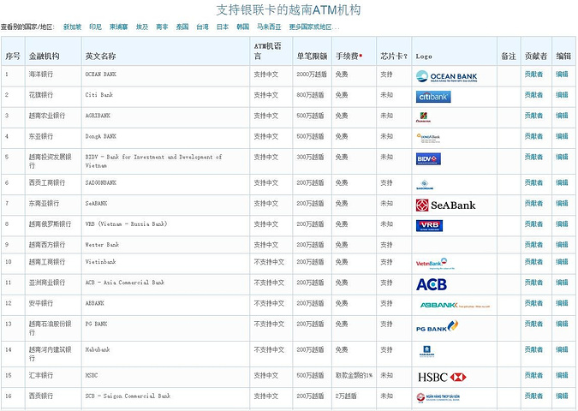The width and height of the screenshot is (578, 411).
Task: Click the HSBC logo
Action: (x=440, y=377)
